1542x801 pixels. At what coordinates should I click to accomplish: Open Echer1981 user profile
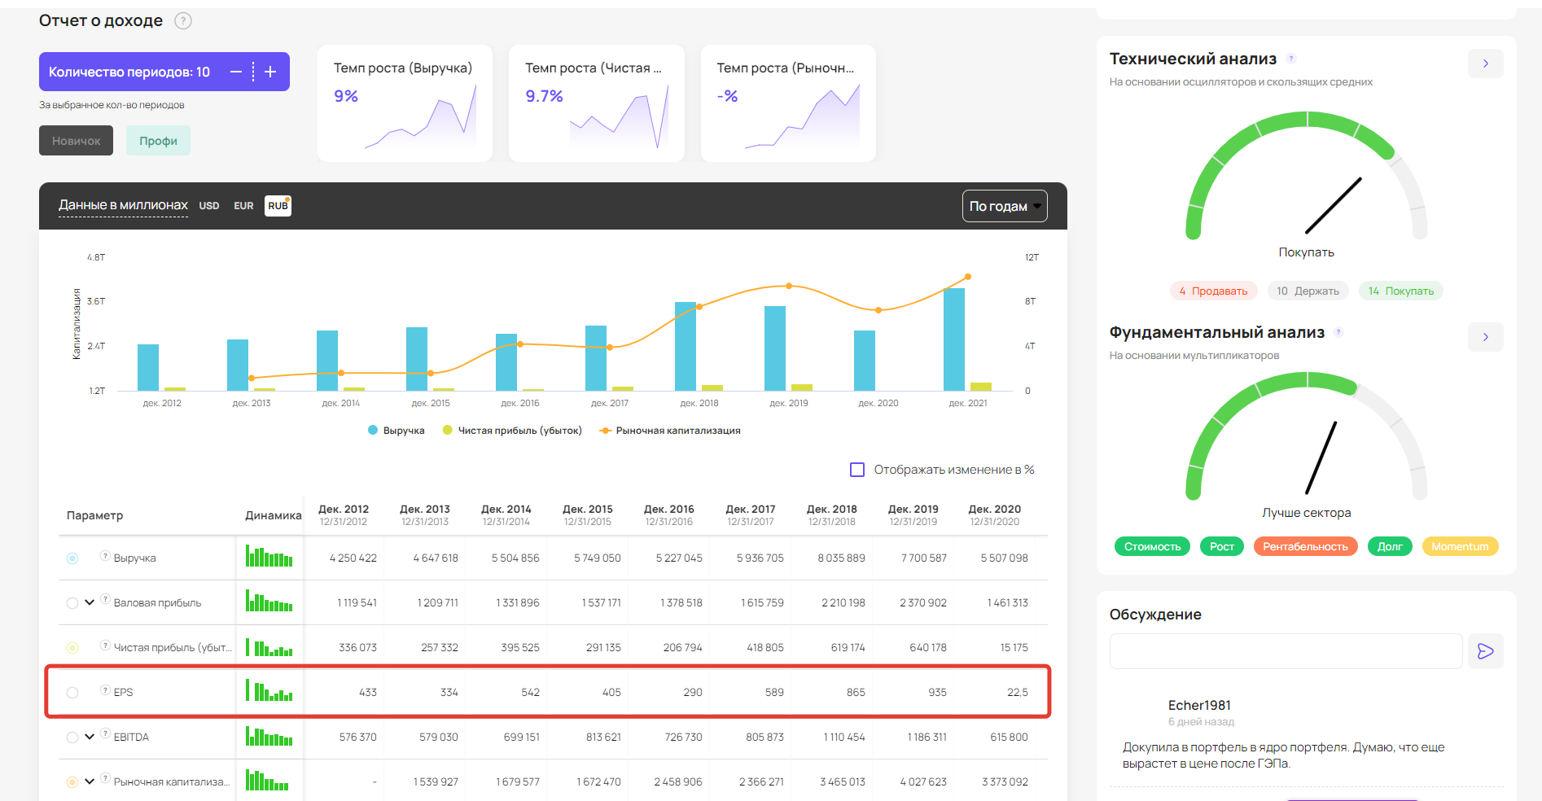pyautogui.click(x=1199, y=705)
